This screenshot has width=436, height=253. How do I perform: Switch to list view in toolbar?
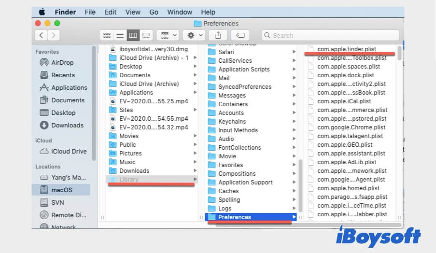click(x=120, y=35)
